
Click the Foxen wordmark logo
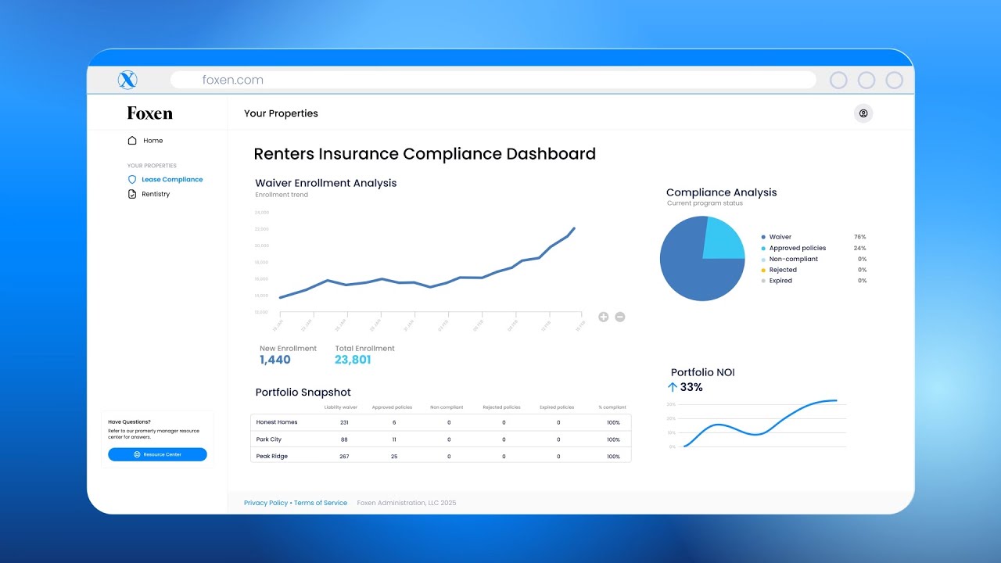pos(148,113)
